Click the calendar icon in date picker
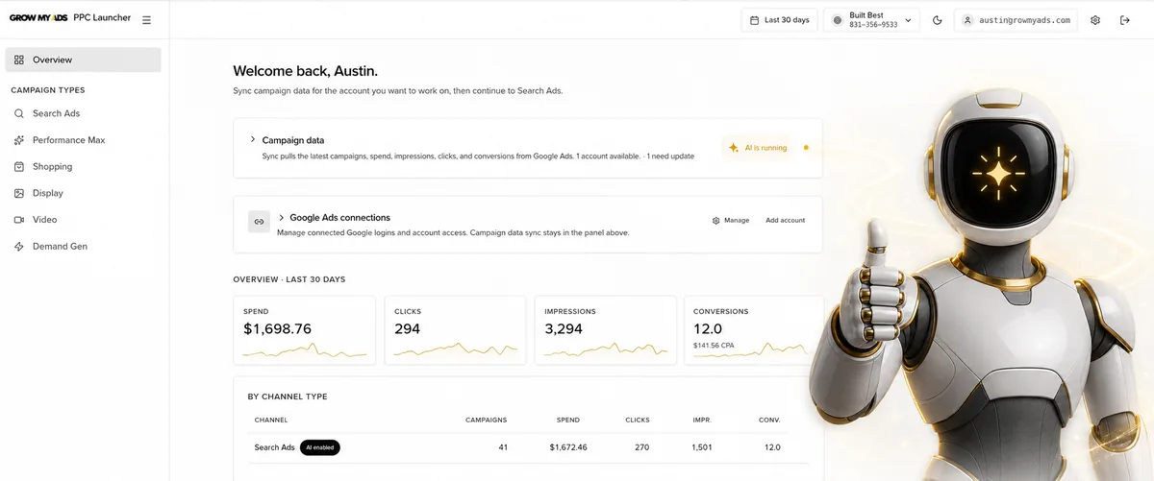The image size is (1154, 481). click(x=755, y=20)
